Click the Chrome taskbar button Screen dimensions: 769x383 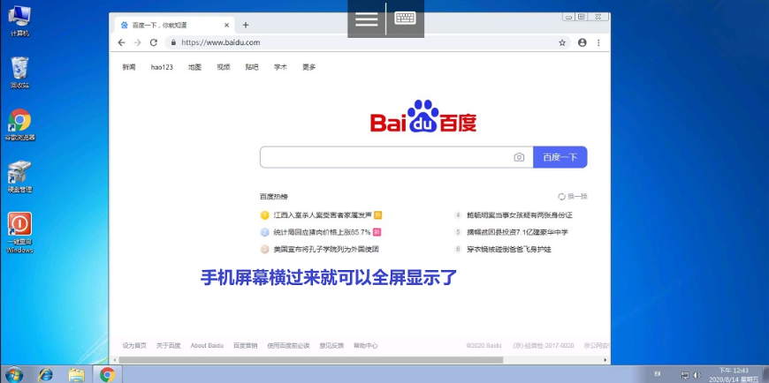coord(107,375)
